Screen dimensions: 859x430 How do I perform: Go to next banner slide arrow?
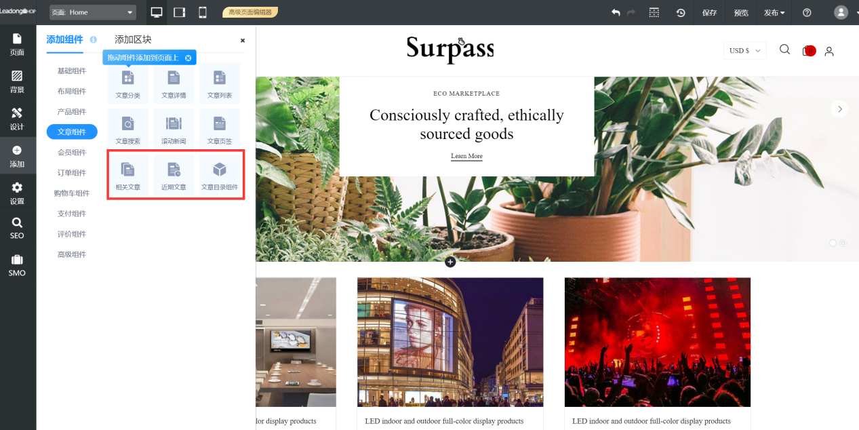click(x=839, y=109)
